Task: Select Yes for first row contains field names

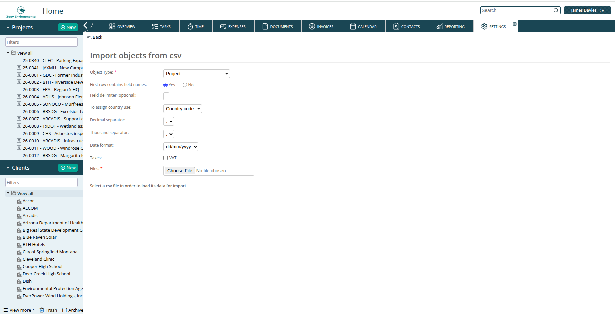Action: [x=165, y=85]
